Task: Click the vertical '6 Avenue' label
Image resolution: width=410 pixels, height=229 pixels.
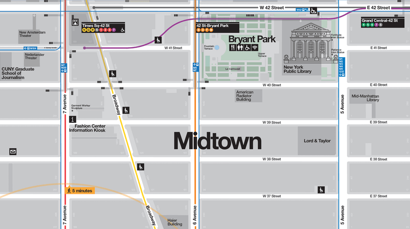Action: coord(195,215)
